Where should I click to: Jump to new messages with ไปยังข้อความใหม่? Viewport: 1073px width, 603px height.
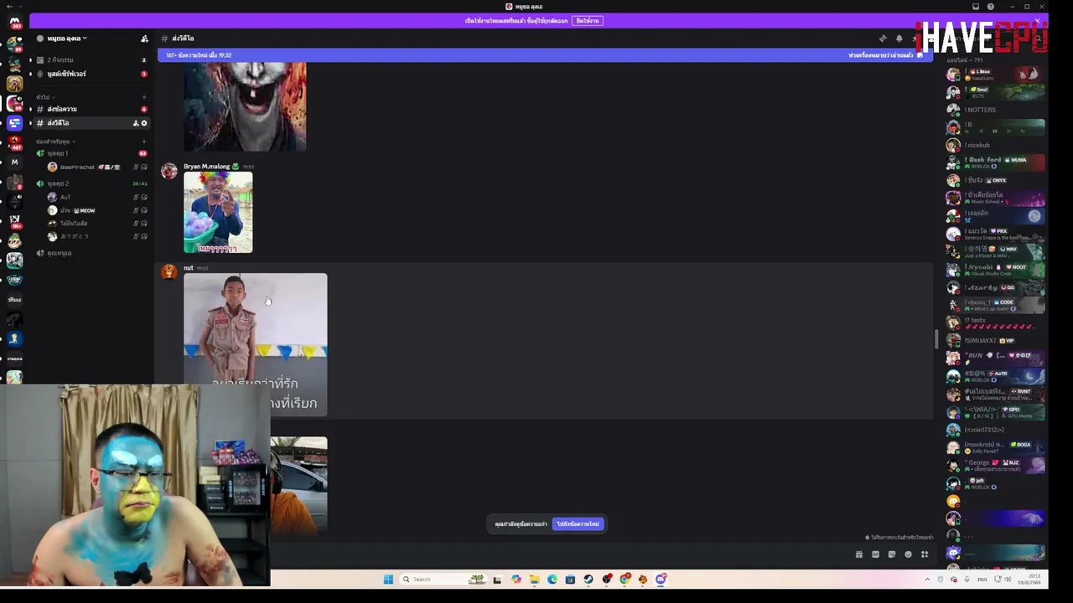pyautogui.click(x=578, y=524)
